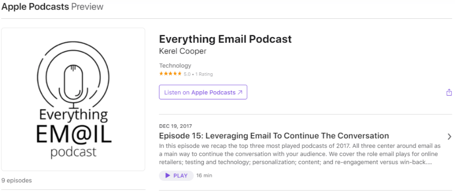Click the five-star rating stars
This screenshot has width=455, height=191.
tap(171, 74)
